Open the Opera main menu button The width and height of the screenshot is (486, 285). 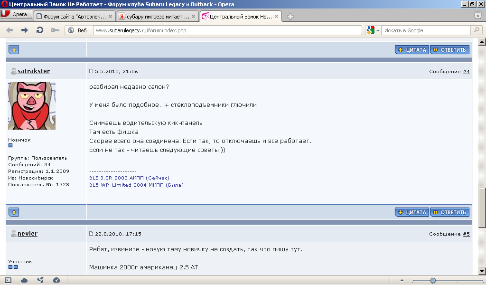(x=16, y=15)
